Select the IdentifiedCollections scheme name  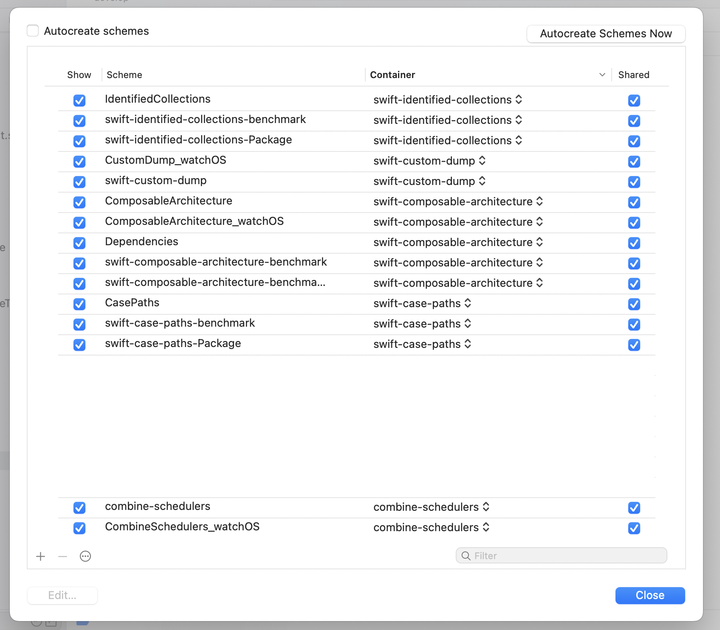[x=158, y=99]
